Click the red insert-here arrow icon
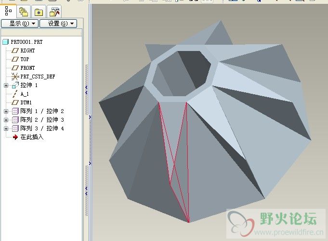The image size is (328, 241). pos(15,137)
